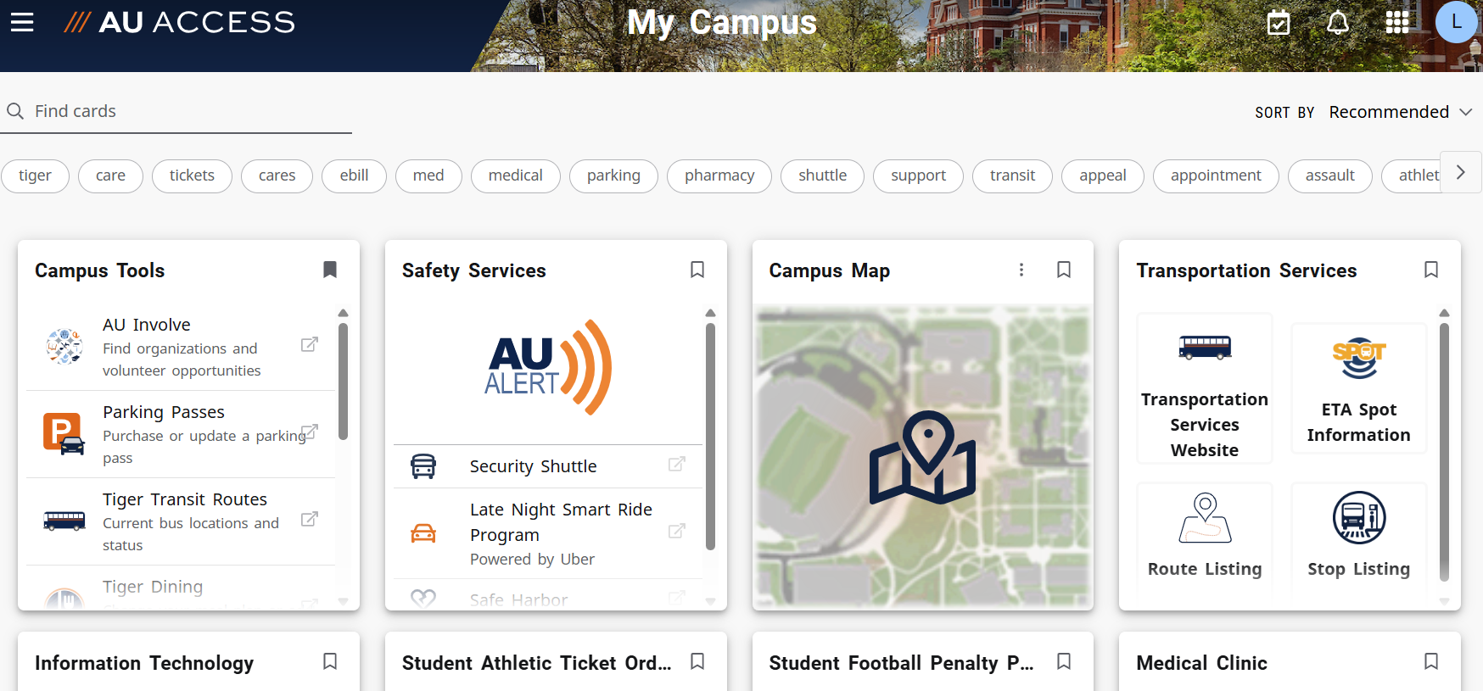This screenshot has height=691, width=1483.
Task: Open Stop Listing in Transportation Services
Action: point(1358,517)
